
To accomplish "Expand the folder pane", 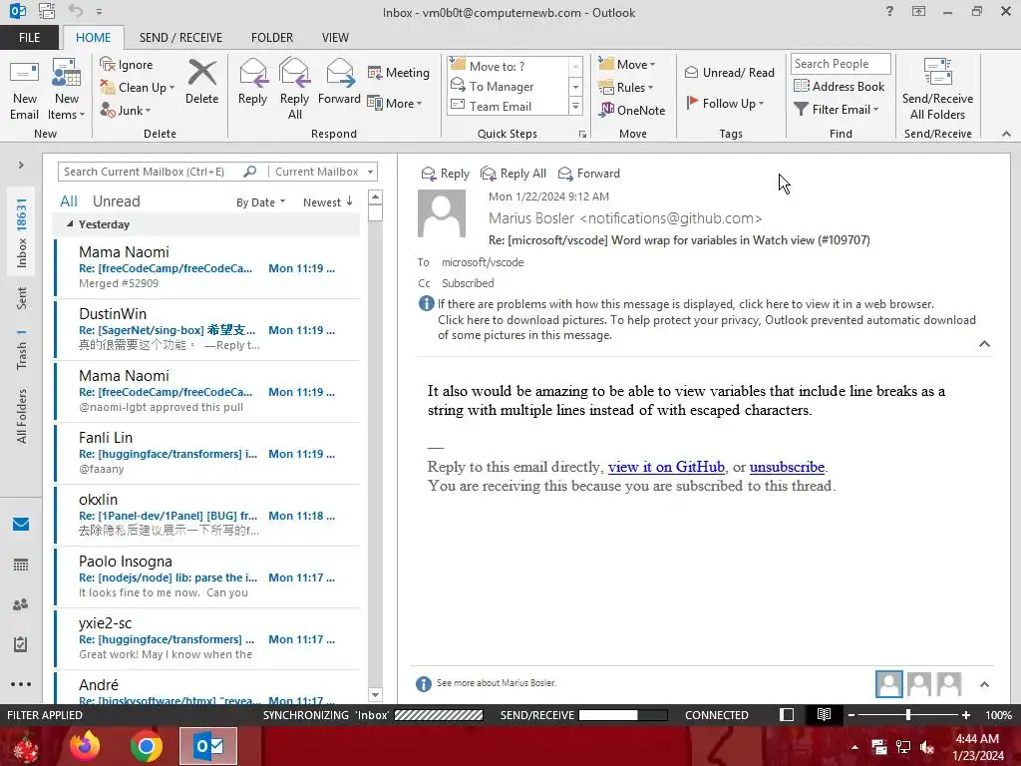I will pyautogui.click(x=21, y=166).
